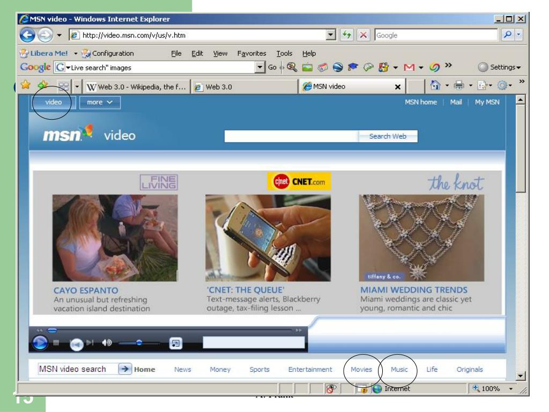This screenshot has width=549, height=412.
Task: Refresh the page with the green arrows icon
Action: [347, 35]
